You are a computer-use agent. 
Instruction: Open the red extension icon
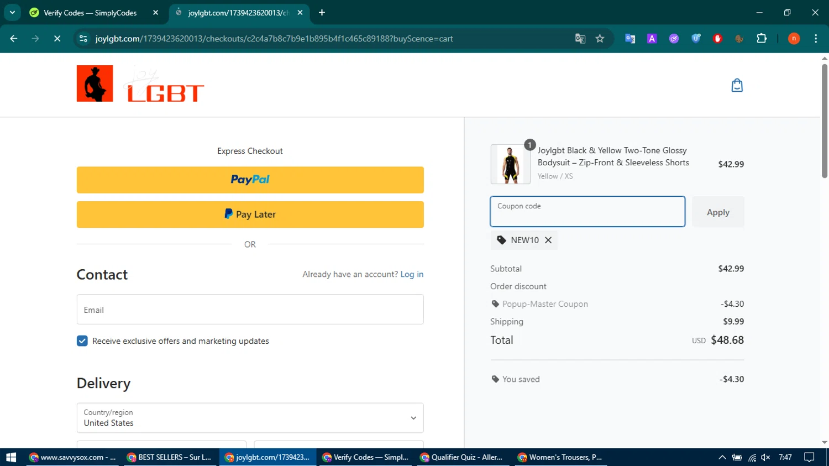(717, 39)
